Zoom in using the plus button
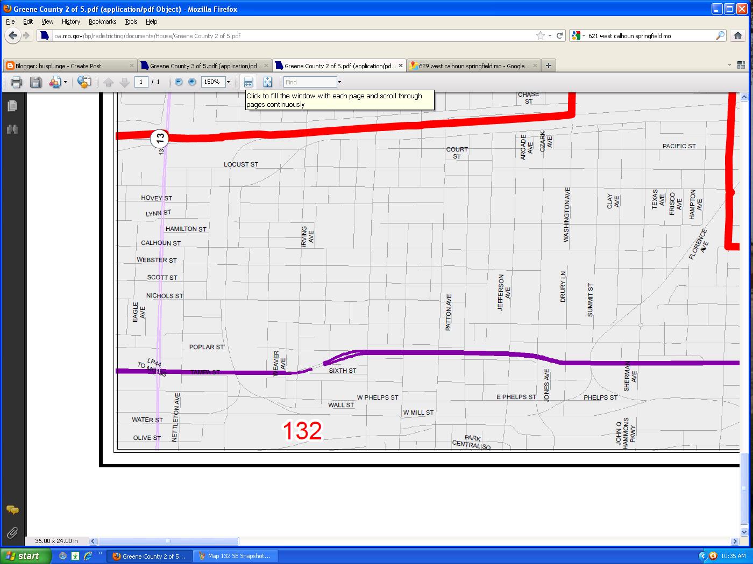The image size is (753, 564). click(192, 82)
